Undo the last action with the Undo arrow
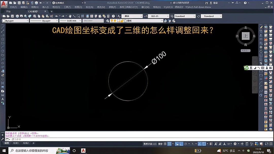The height and width of the screenshot is (154, 274). tap(56, 16)
